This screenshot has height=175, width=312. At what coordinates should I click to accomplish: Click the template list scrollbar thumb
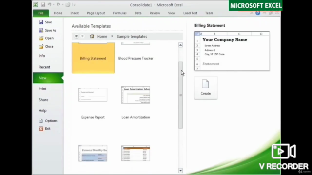coord(180,95)
